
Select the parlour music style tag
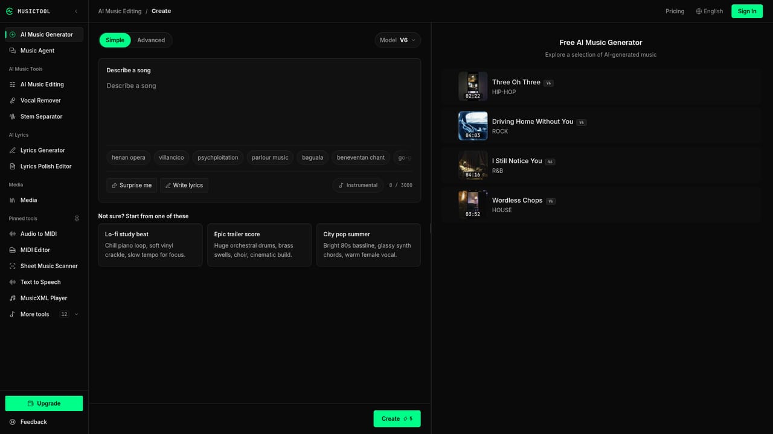click(x=270, y=157)
